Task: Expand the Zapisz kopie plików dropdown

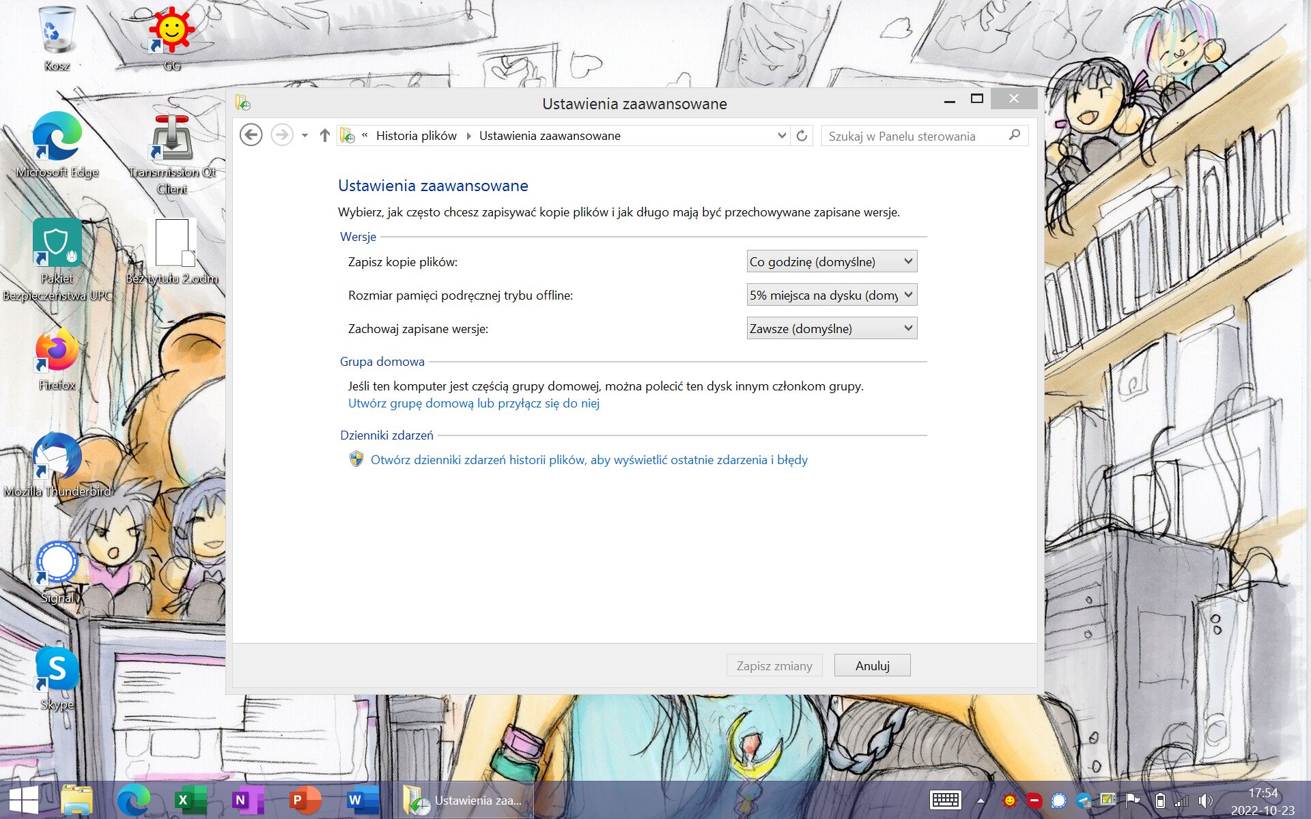Action: coord(831,261)
